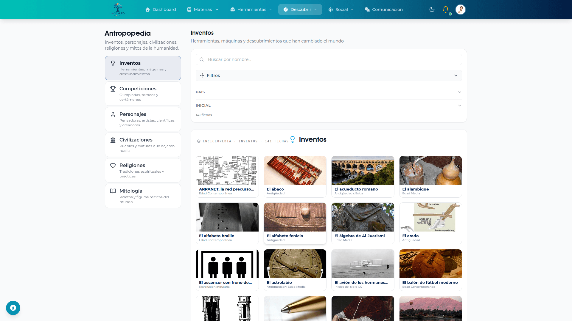Click the Competiciones trophy icon
Screen dimensions: 572x321
coord(113,89)
